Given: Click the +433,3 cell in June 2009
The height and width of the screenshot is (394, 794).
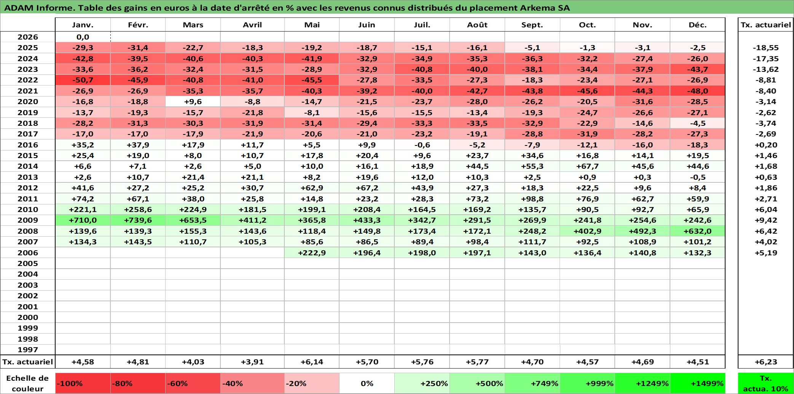Looking at the screenshot, I should [367, 220].
